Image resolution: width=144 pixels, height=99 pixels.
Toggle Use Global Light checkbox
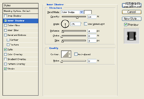pyautogui.click(x=86, y=24)
